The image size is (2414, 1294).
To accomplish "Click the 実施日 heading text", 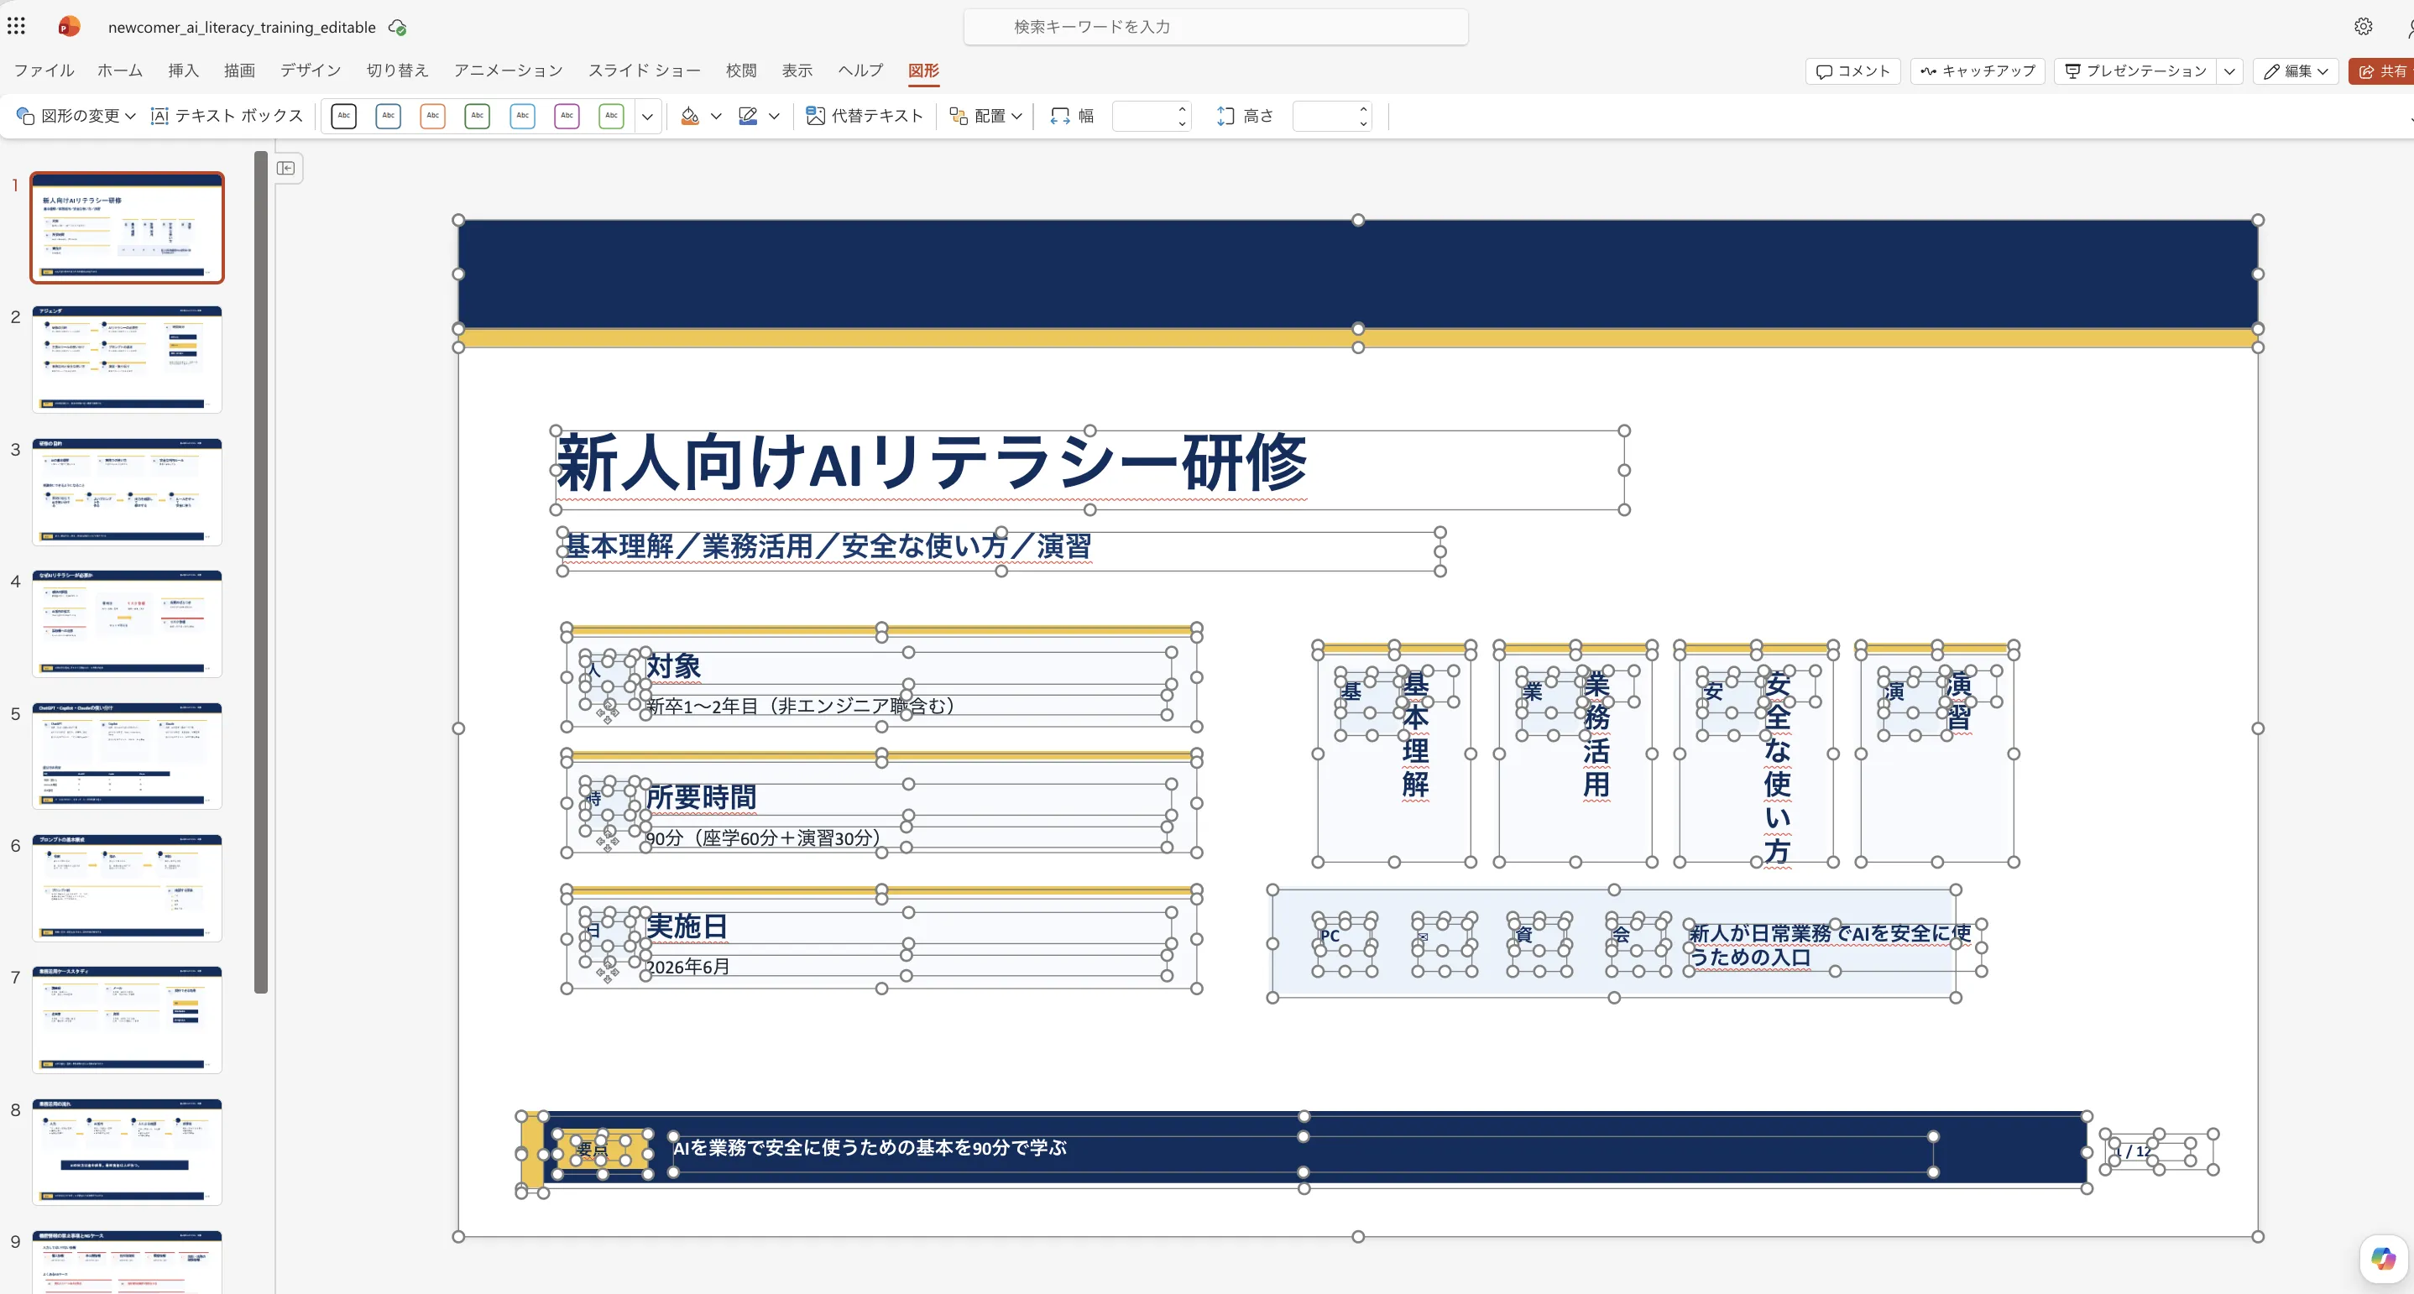I will point(687,926).
